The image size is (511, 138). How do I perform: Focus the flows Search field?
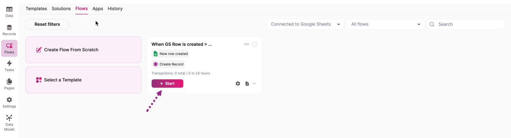coord(469,24)
